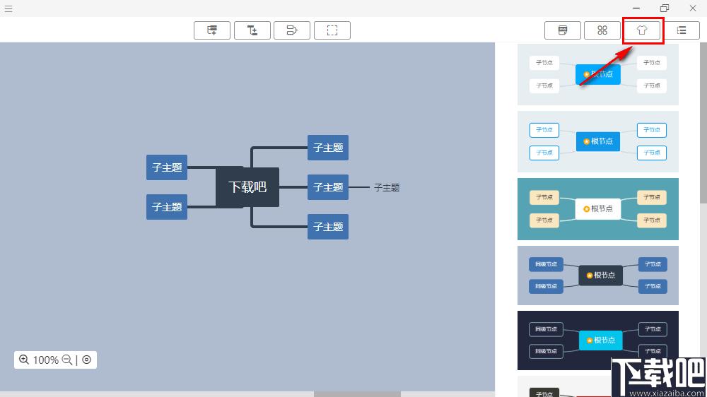707x397 pixels.
Task: Click the canvas horizontal scrollbar thumb
Action: pos(357,394)
